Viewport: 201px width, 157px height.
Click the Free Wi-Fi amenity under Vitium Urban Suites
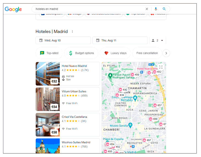(70, 103)
